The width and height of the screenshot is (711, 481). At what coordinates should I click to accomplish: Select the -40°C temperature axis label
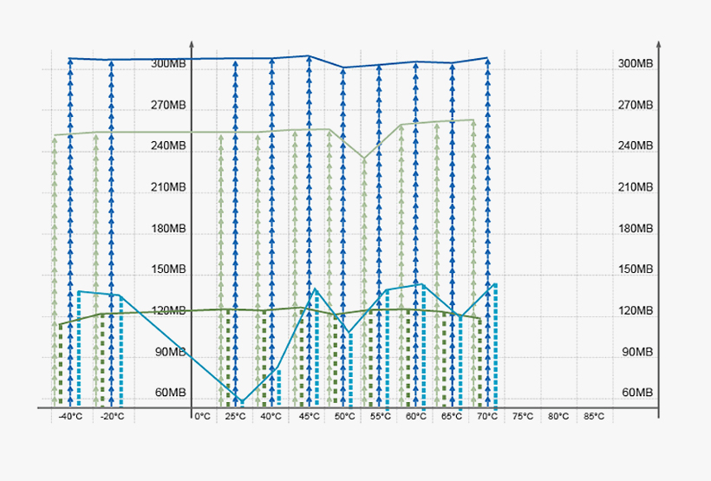70,417
